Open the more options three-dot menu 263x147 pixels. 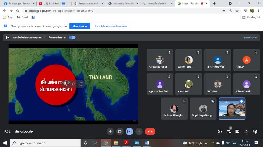(139, 131)
